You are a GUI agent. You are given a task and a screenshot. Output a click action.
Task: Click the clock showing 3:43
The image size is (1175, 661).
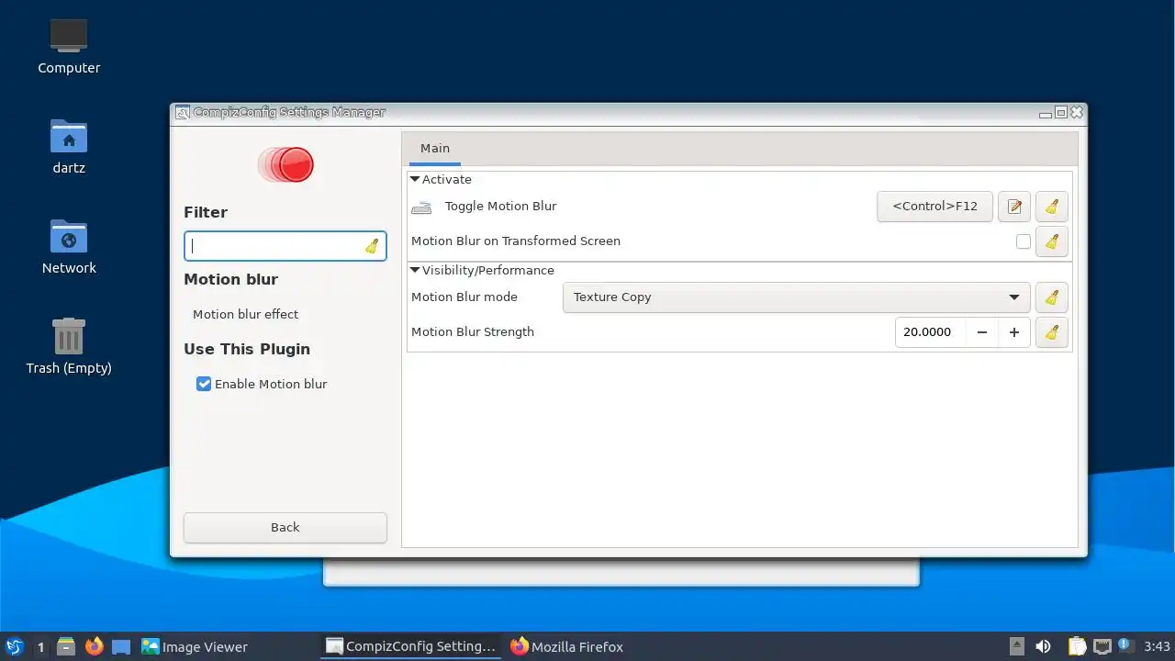tap(1157, 646)
